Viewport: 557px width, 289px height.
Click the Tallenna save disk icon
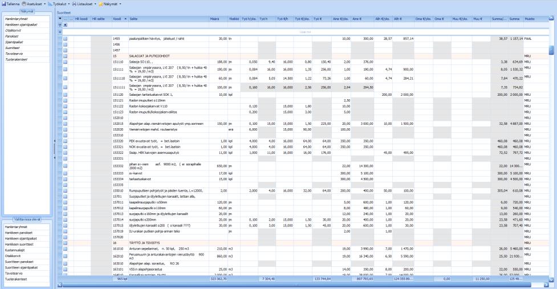click(x=3, y=4)
